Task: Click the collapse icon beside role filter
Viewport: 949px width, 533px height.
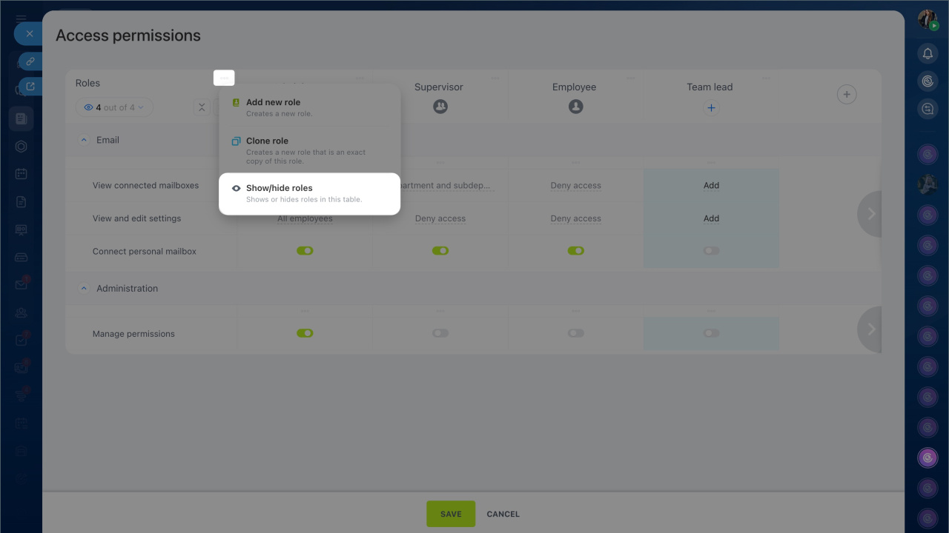Action: pos(202,107)
